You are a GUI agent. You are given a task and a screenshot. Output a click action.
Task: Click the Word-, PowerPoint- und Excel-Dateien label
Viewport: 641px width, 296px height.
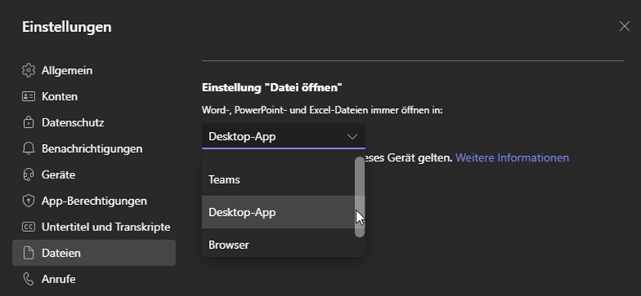[322, 110]
